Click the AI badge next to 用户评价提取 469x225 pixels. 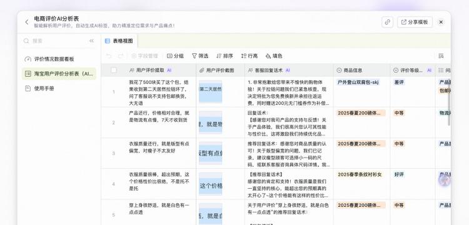pyautogui.click(x=169, y=70)
